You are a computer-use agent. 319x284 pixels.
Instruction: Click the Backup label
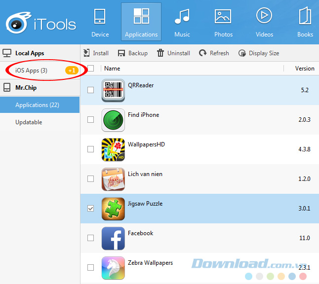coord(138,53)
